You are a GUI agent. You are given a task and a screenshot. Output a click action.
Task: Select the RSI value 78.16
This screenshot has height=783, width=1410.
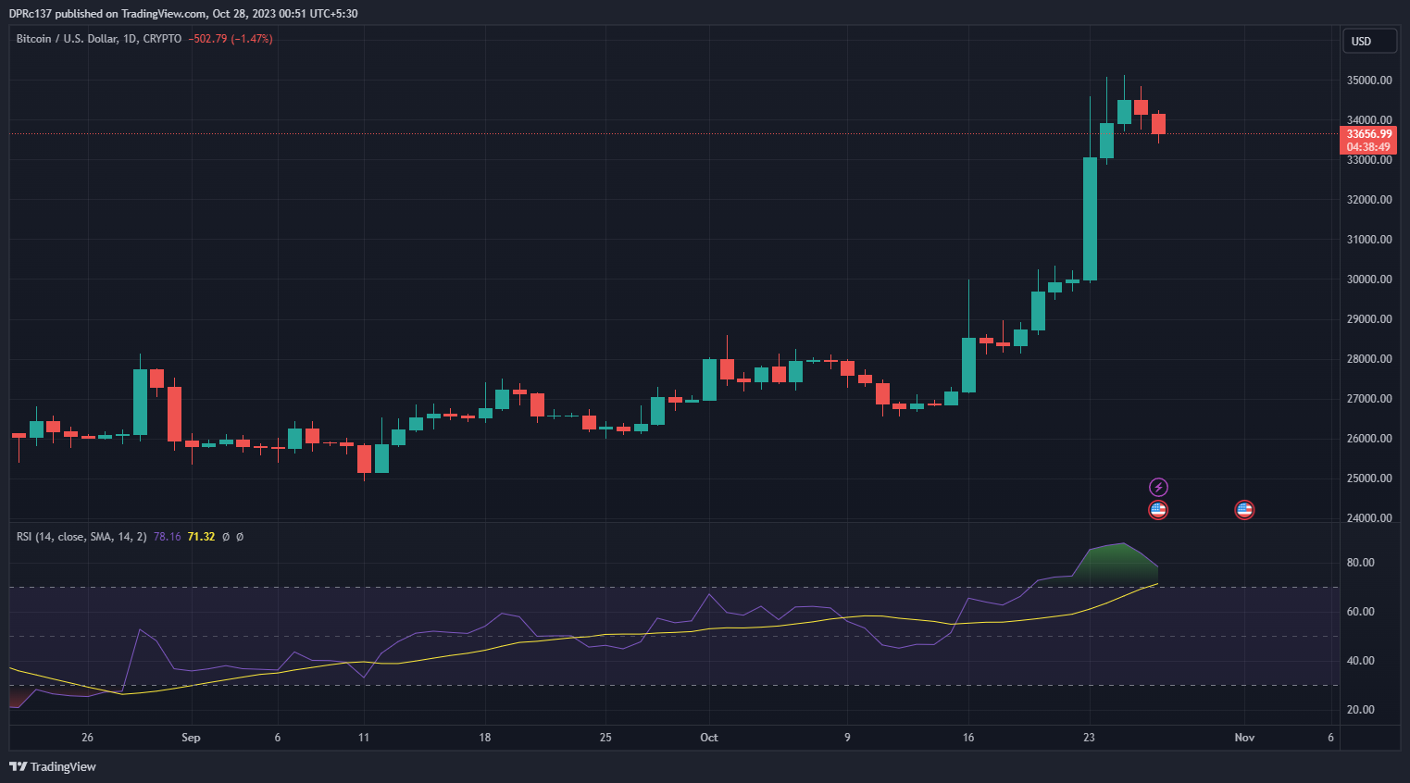tap(167, 537)
